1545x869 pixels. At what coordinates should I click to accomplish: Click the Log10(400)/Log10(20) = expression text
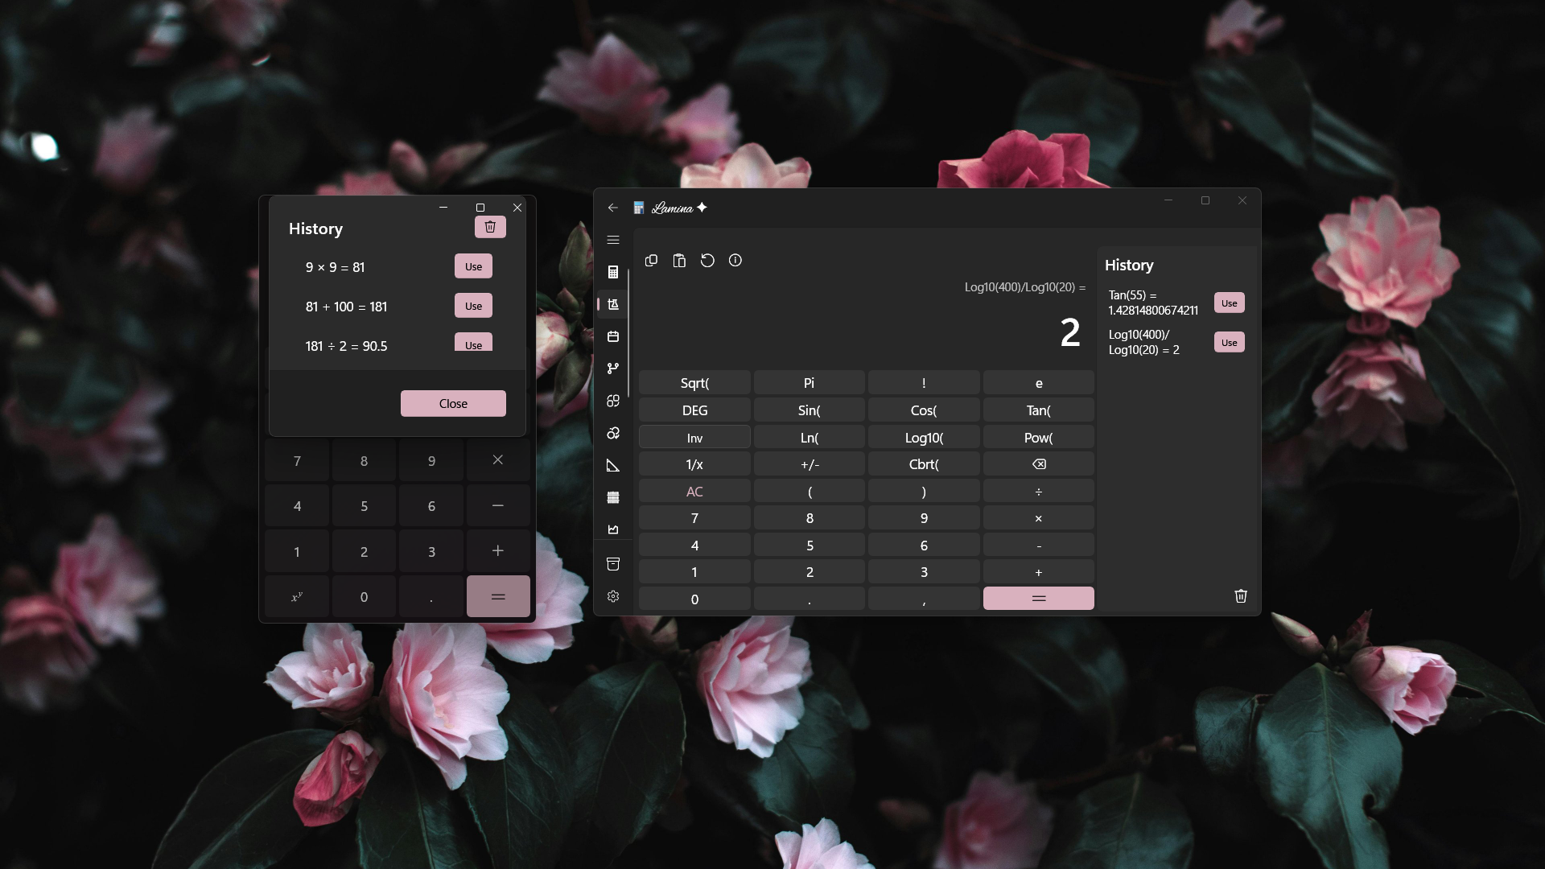click(x=1024, y=287)
